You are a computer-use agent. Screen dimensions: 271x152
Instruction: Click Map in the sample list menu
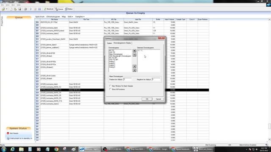[x=64, y=17]
